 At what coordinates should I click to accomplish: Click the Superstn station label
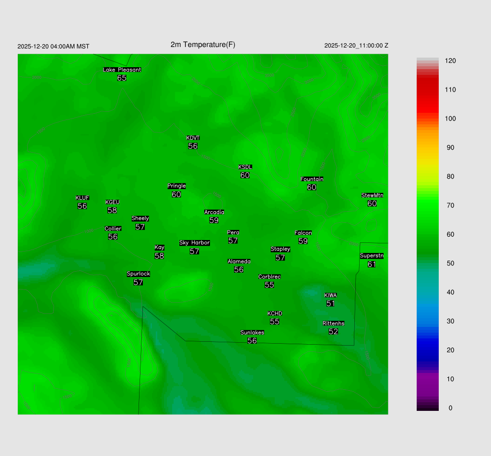tap(372, 256)
